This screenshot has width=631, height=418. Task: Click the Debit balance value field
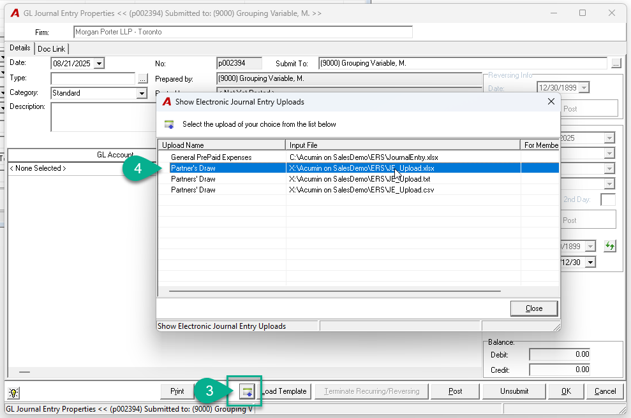tap(560, 354)
